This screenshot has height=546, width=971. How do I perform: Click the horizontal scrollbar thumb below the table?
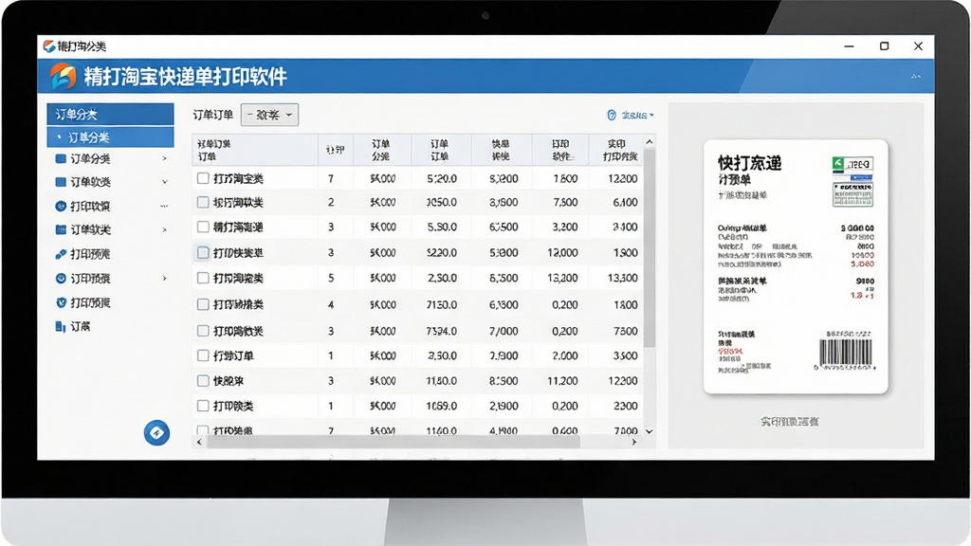pyautogui.click(x=394, y=442)
